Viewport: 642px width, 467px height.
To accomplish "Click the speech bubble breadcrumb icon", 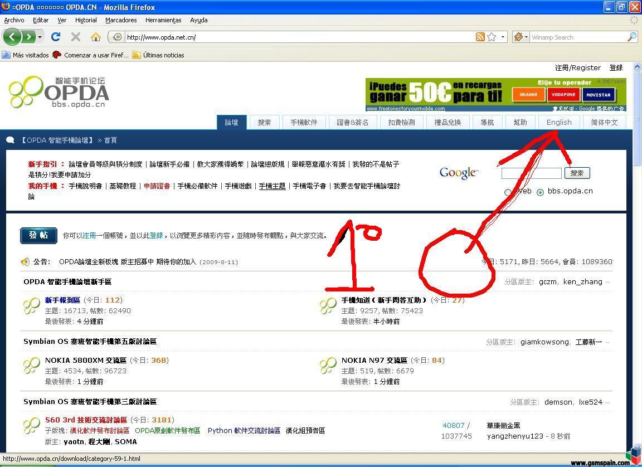I will [x=10, y=140].
